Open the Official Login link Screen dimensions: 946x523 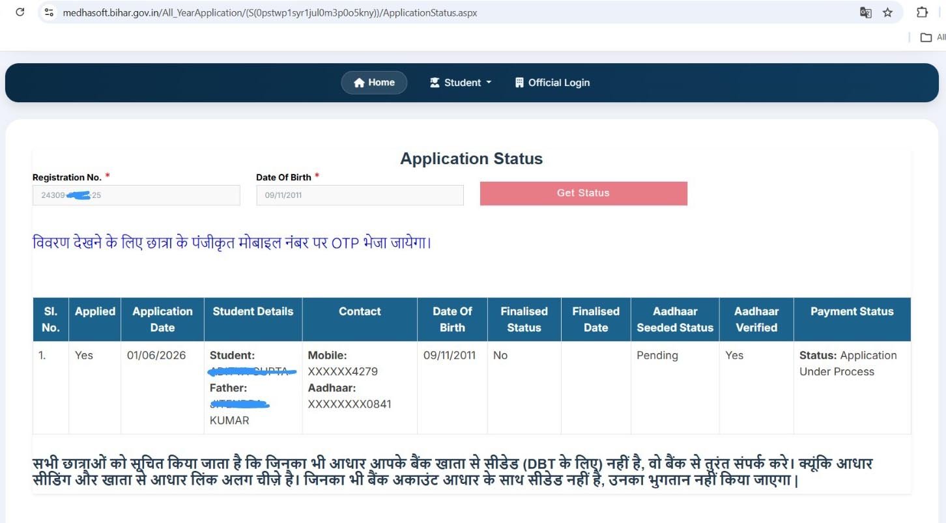click(552, 83)
